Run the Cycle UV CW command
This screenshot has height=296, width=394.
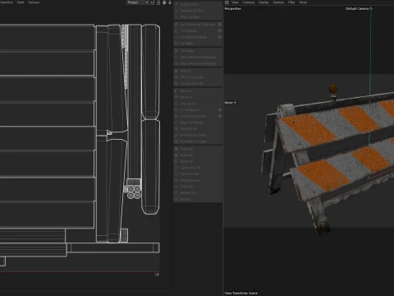click(x=198, y=173)
